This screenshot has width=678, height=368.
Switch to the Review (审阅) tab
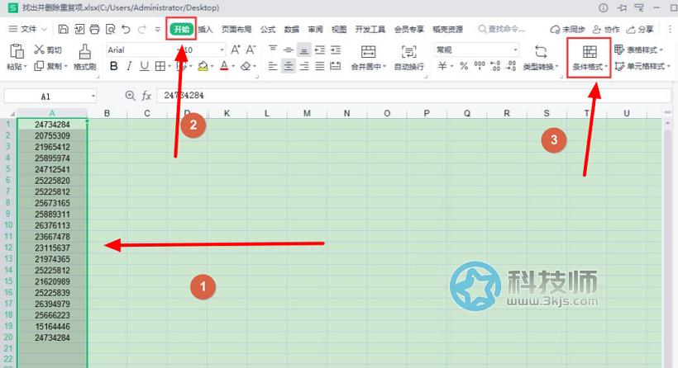tap(315, 30)
